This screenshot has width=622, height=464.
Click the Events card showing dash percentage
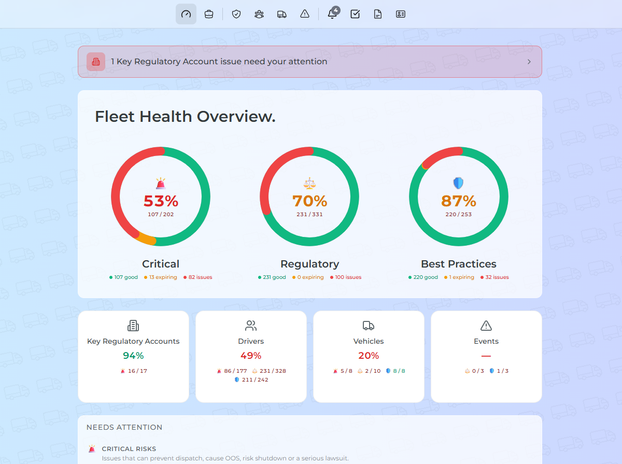486,356
